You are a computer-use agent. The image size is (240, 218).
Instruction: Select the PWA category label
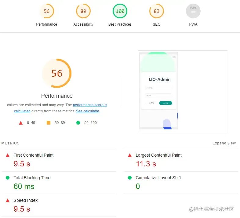193,24
